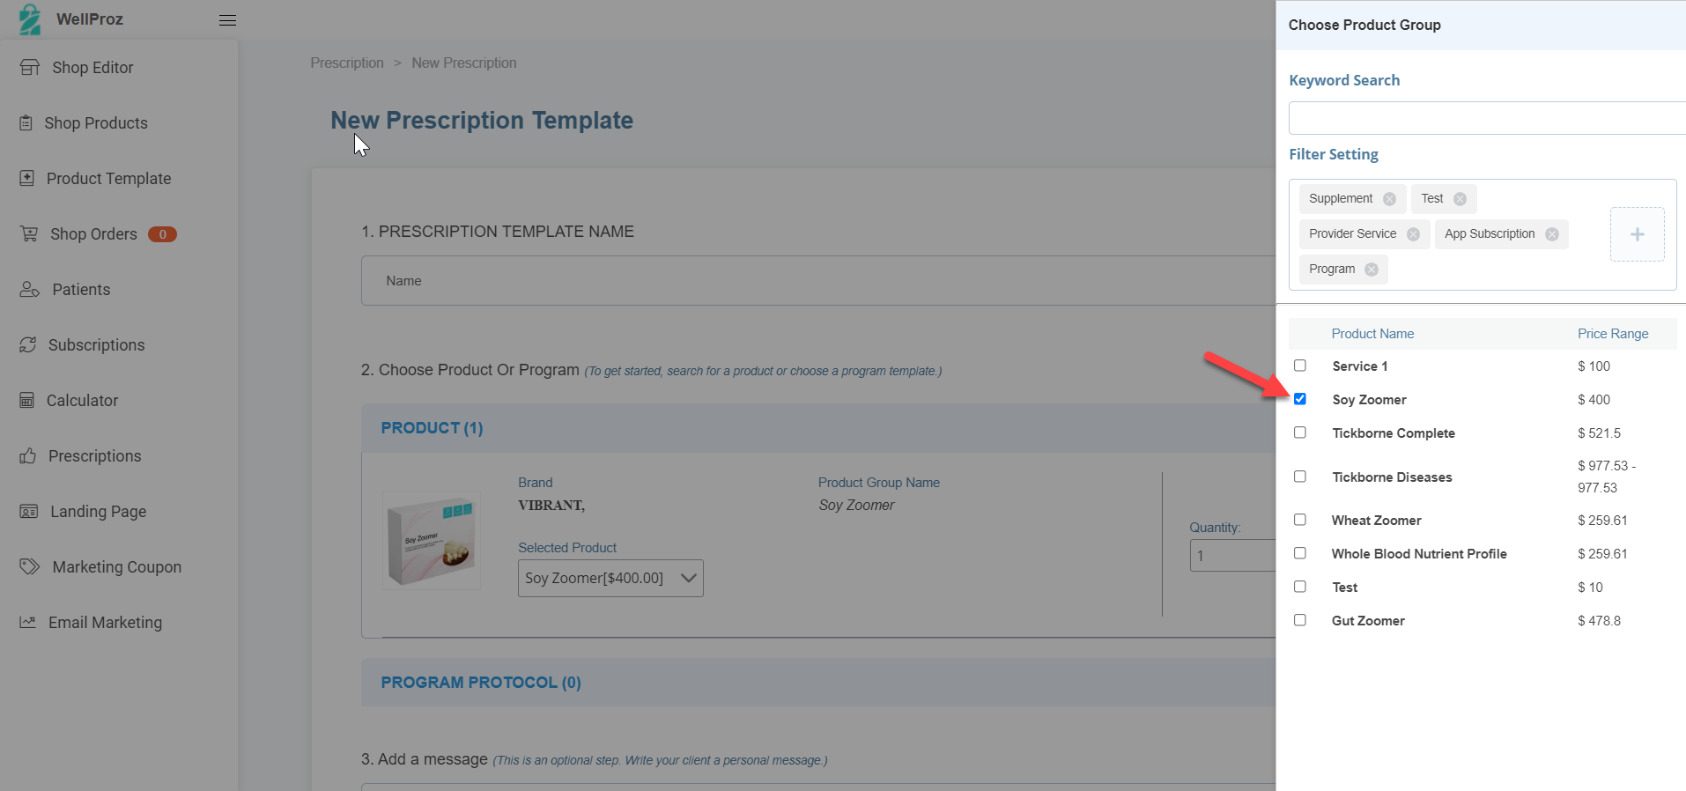Viewport: 1686px width, 791px height.
Task: Open the Selected Product dropdown
Action: [x=610, y=578]
